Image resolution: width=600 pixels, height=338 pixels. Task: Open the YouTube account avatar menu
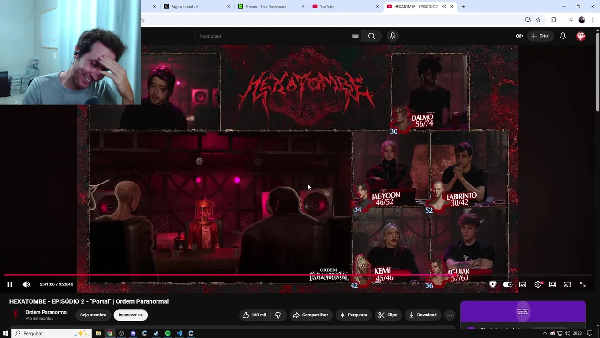581,36
